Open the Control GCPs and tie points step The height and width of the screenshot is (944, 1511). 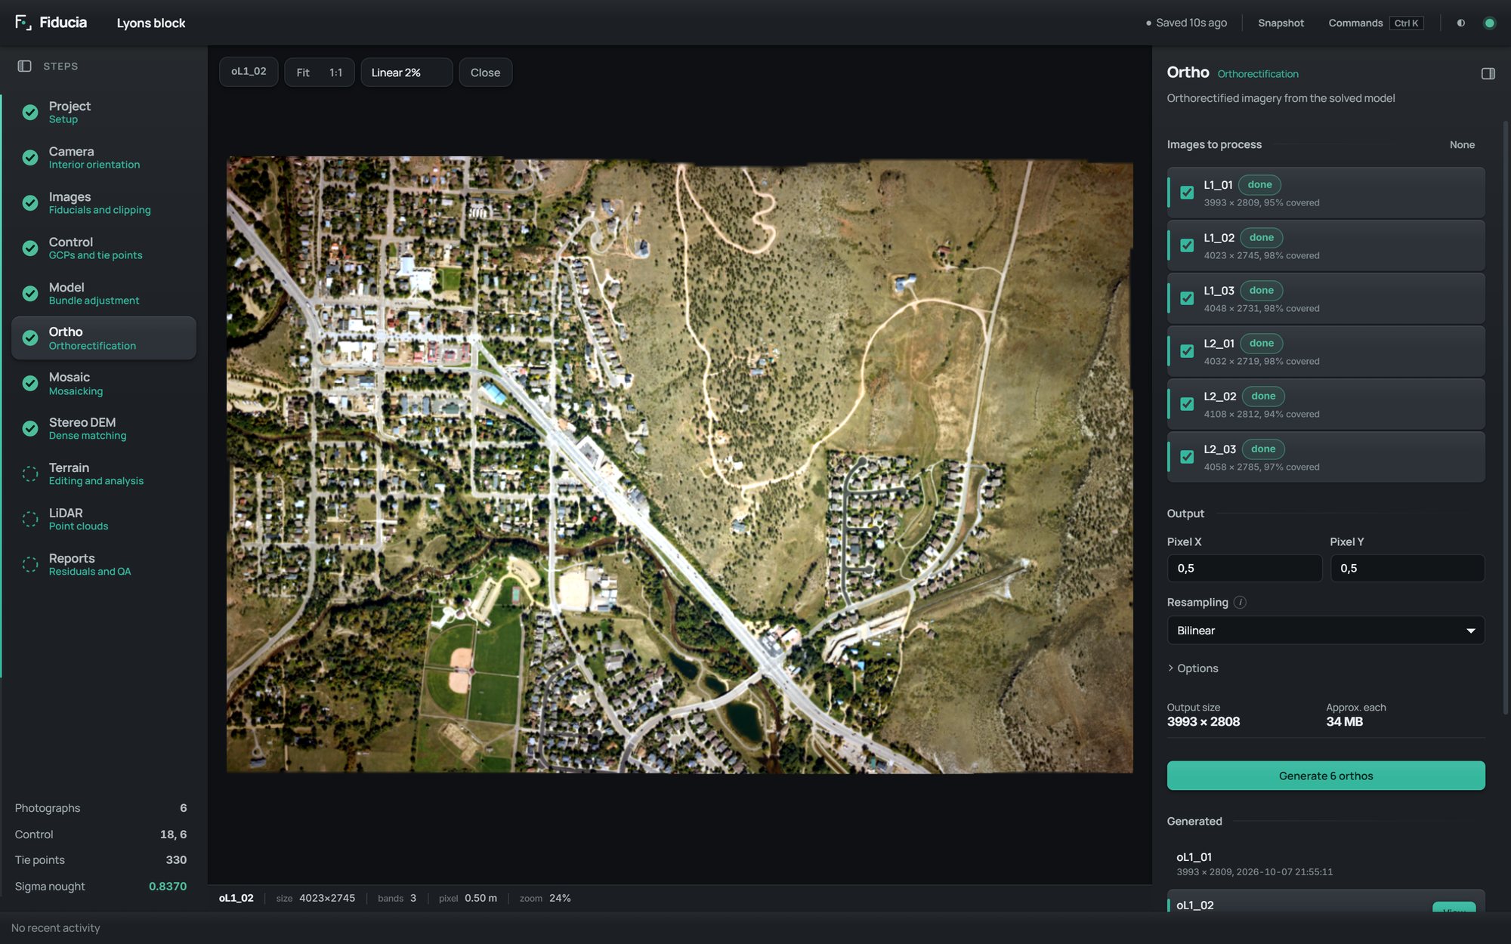coord(104,248)
